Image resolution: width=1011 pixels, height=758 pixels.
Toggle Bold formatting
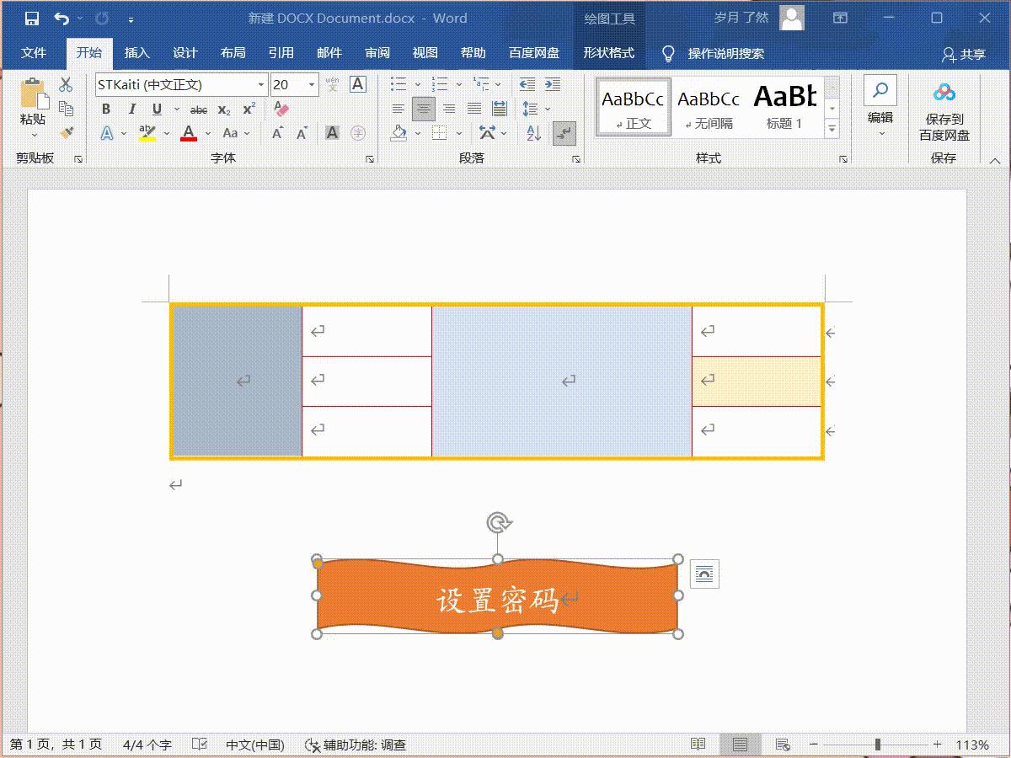pos(106,109)
